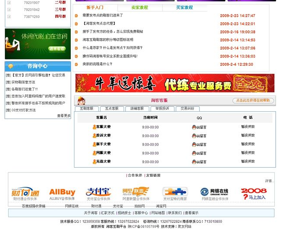Click QQ留言 icon for 充值大使
Image resolution: width=283 pixels, height=232 pixels.
click(199, 162)
